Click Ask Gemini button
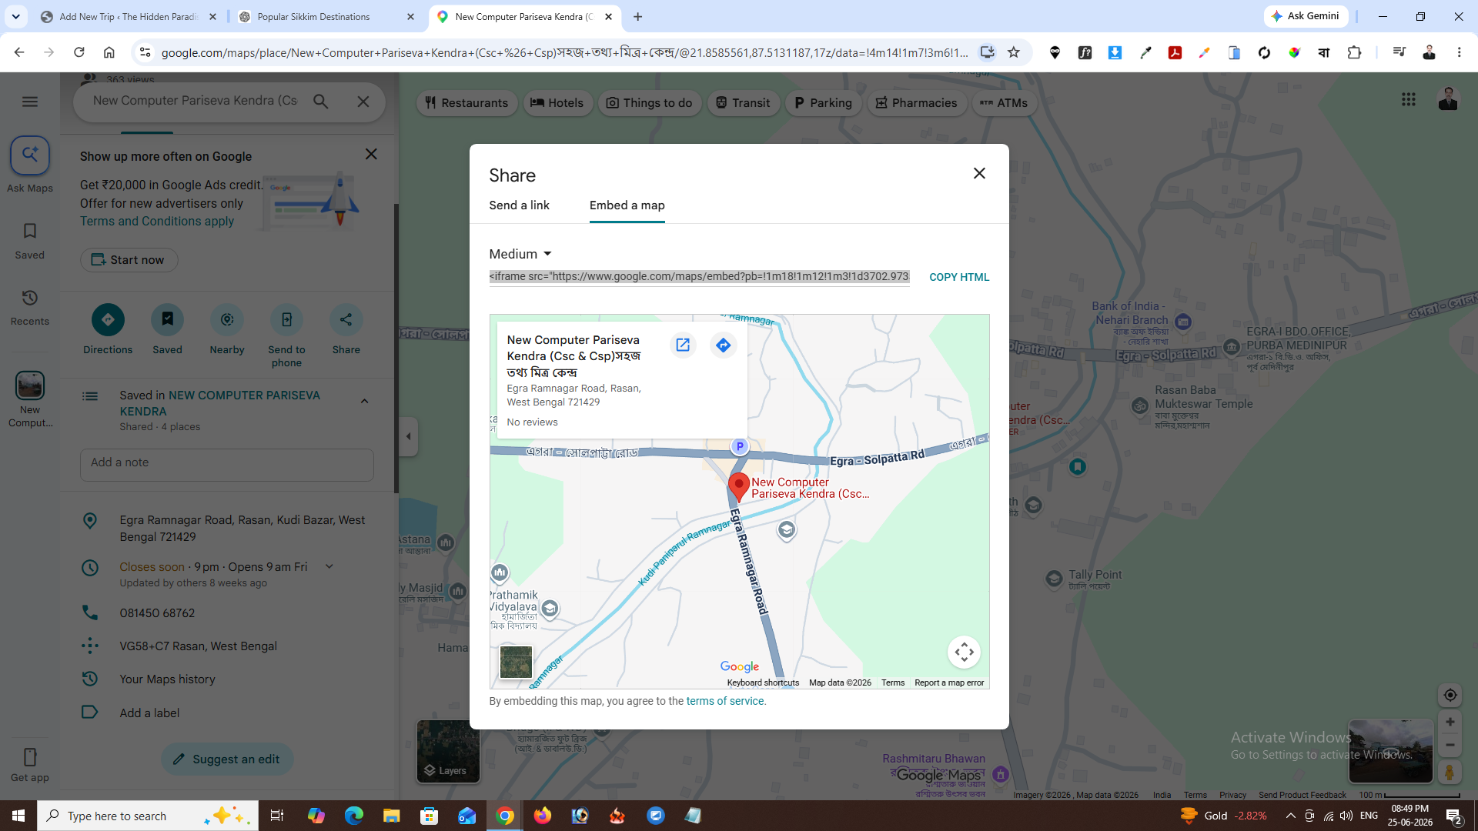The height and width of the screenshot is (831, 1478). click(1306, 16)
